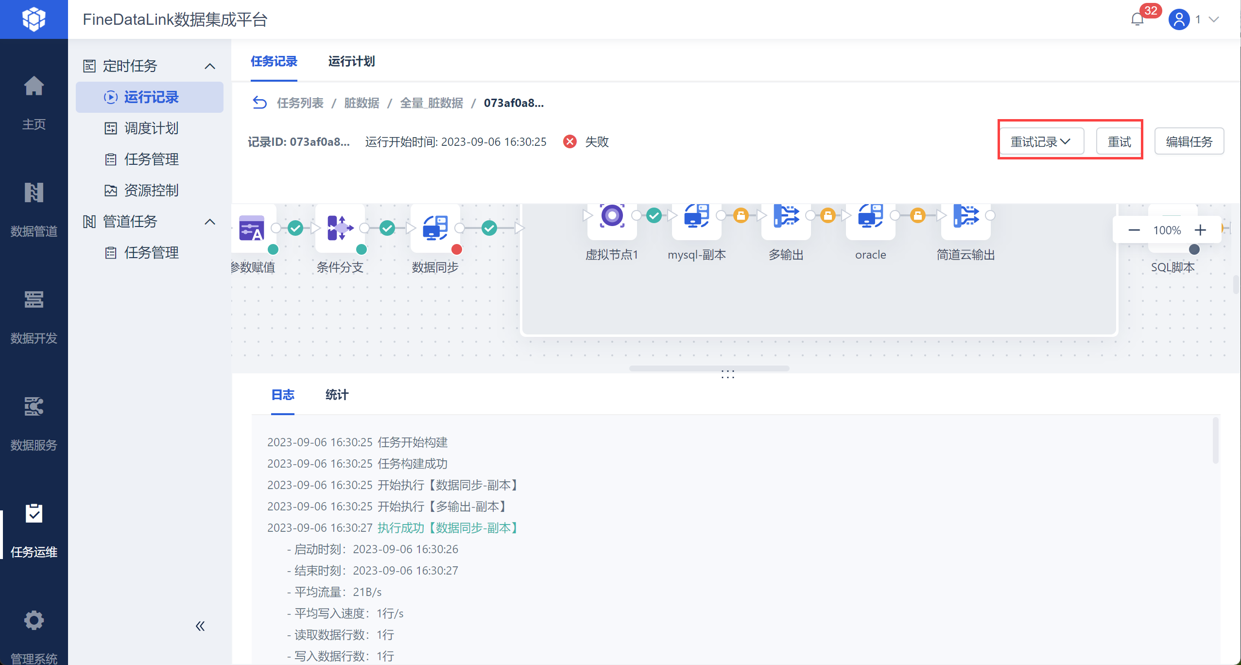Switch to the 运行计划 tab
Viewport: 1241px width, 665px height.
click(351, 61)
